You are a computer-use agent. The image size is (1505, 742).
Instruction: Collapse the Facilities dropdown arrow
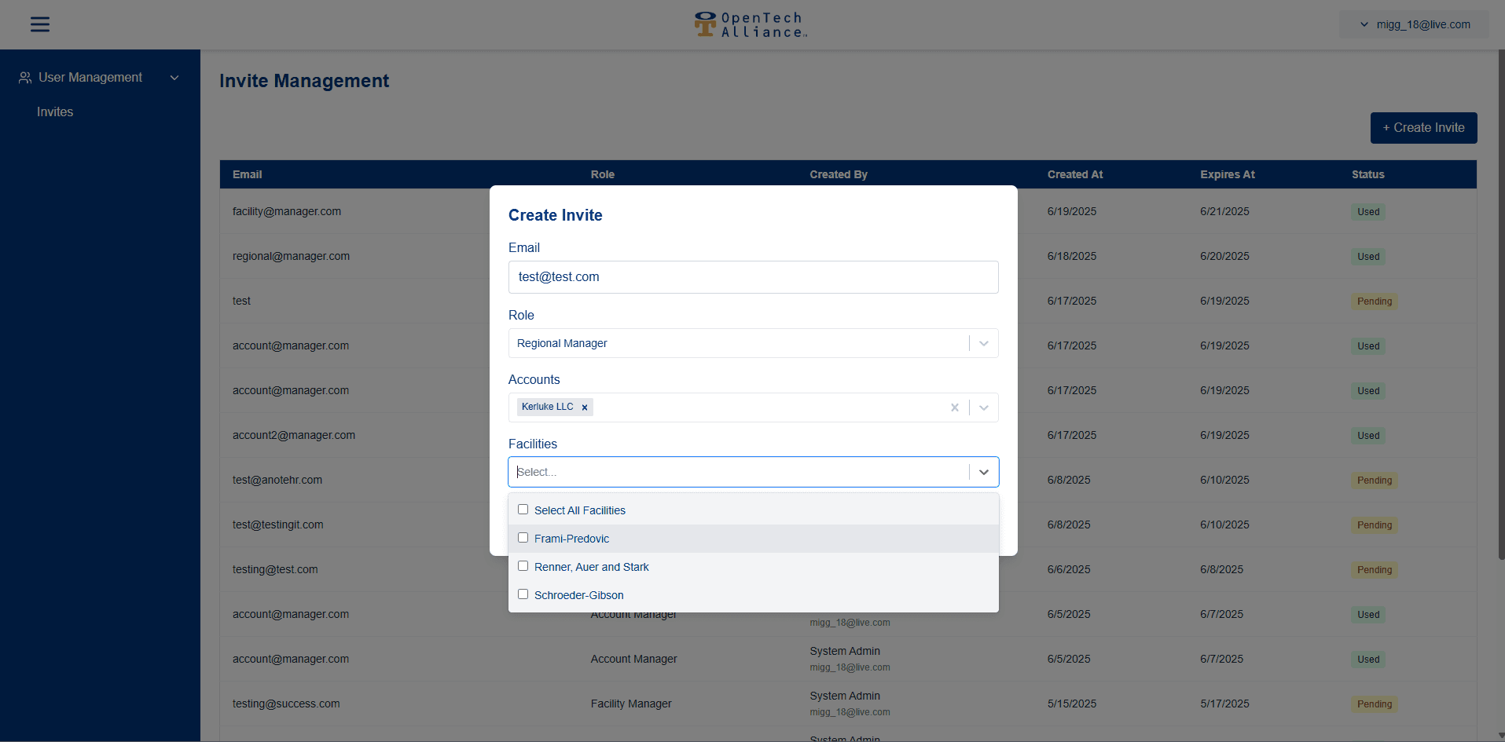pos(984,472)
